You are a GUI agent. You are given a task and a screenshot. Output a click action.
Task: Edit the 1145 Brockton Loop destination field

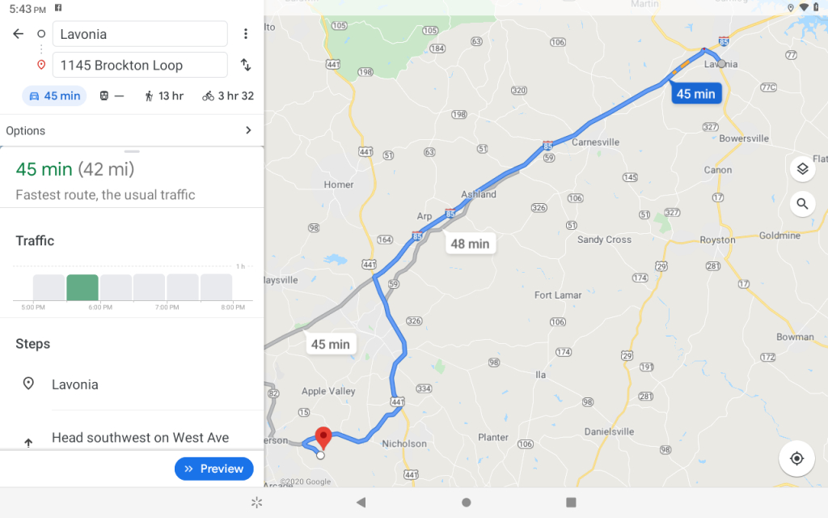[x=140, y=65]
